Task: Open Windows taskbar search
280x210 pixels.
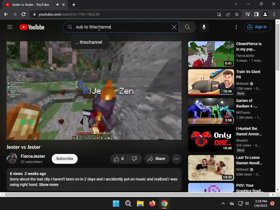Action: 128,203
